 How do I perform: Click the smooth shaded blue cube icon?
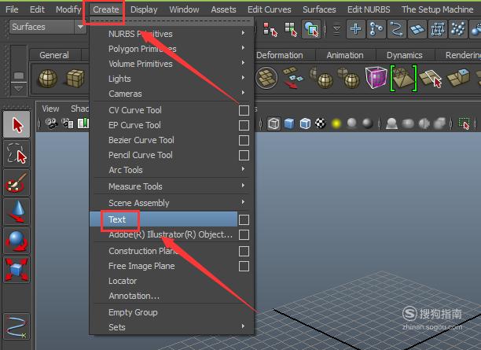289,123
